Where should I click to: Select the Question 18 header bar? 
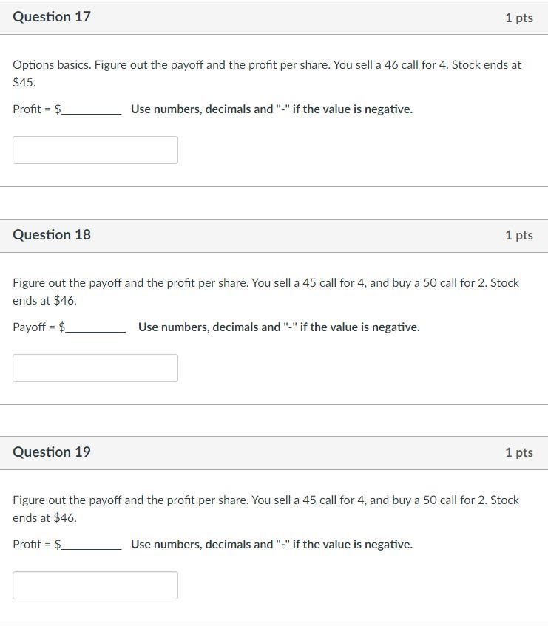pos(274,234)
